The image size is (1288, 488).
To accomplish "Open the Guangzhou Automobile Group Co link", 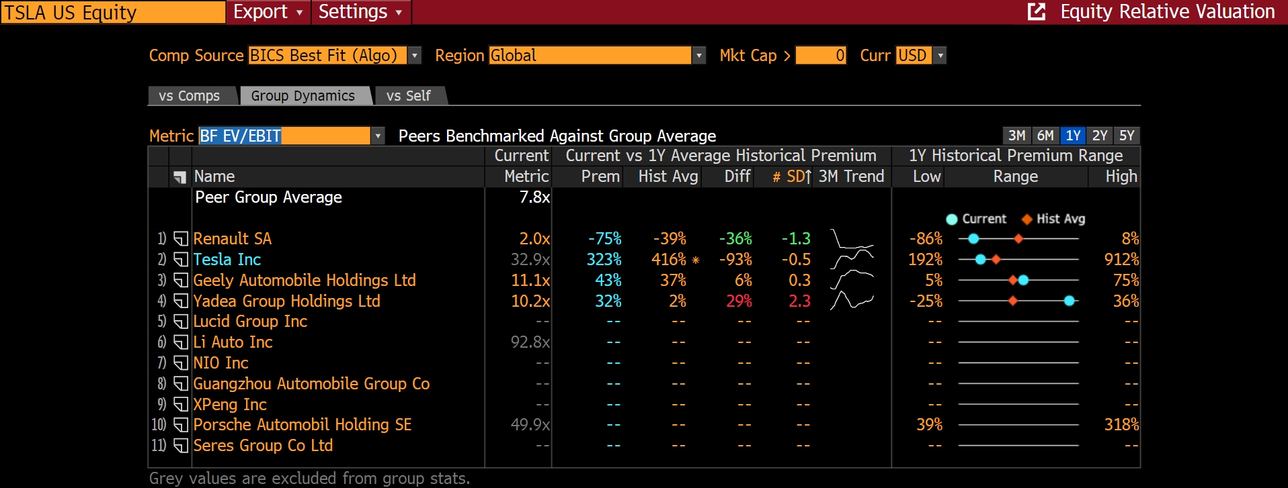I will 312,384.
